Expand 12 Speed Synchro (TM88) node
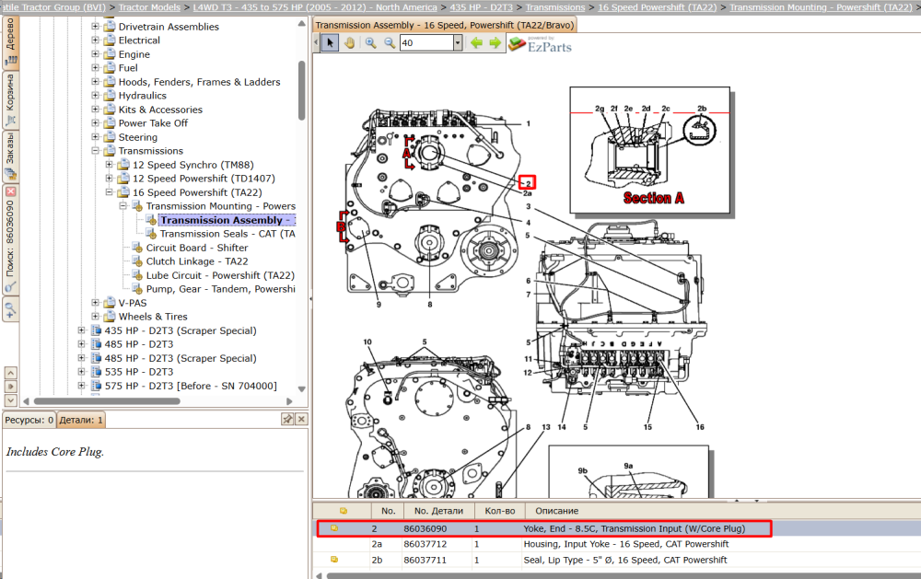 tap(110, 165)
